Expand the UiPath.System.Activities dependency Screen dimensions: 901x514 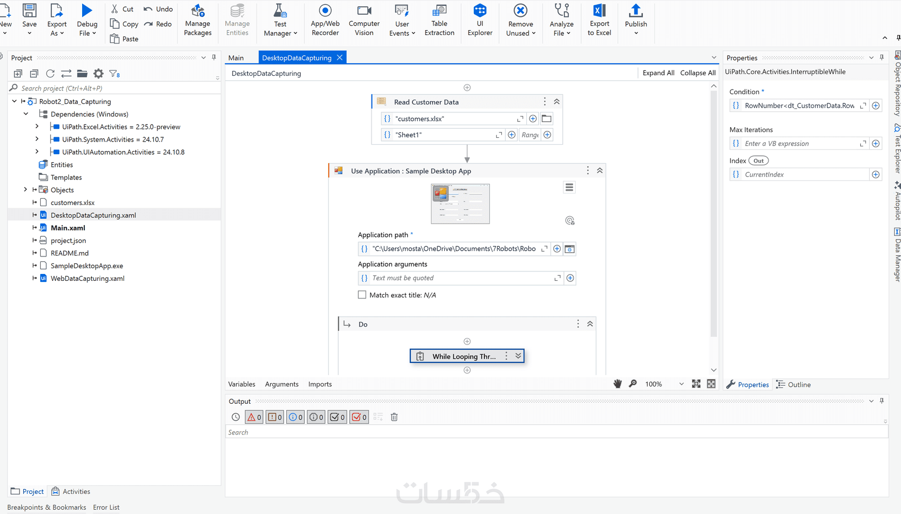(x=37, y=139)
